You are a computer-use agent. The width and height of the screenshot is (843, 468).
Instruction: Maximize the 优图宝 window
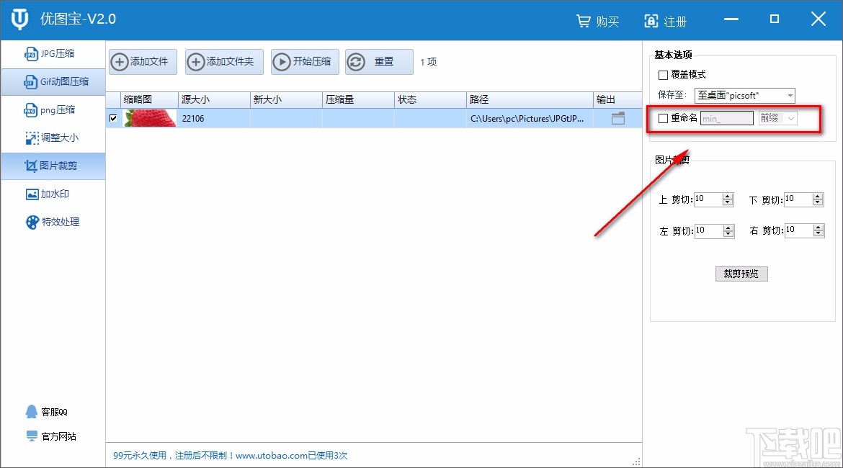[774, 19]
